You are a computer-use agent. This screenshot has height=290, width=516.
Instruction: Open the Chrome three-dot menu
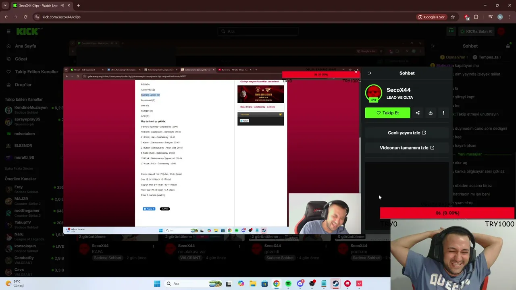point(510,17)
